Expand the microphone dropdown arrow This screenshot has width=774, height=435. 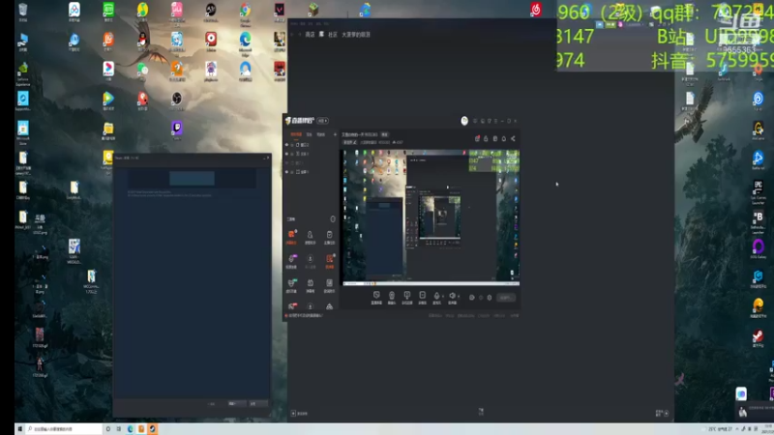[x=443, y=297]
